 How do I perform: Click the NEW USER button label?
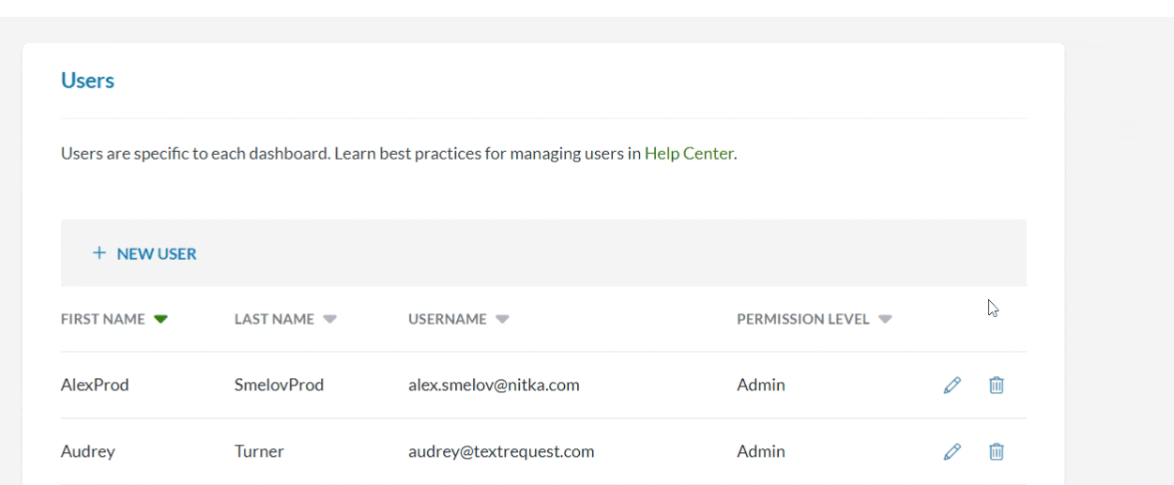157,254
